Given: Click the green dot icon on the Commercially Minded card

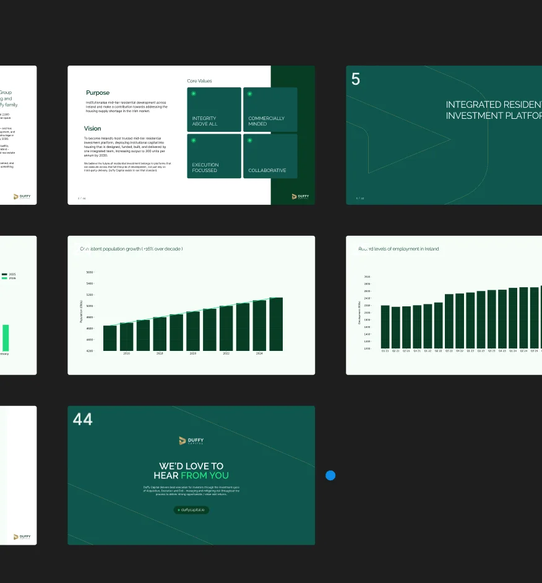Looking at the screenshot, I should (249, 93).
